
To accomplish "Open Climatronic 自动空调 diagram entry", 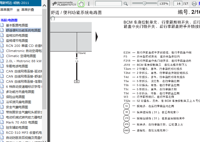I will tap(24, 51).
